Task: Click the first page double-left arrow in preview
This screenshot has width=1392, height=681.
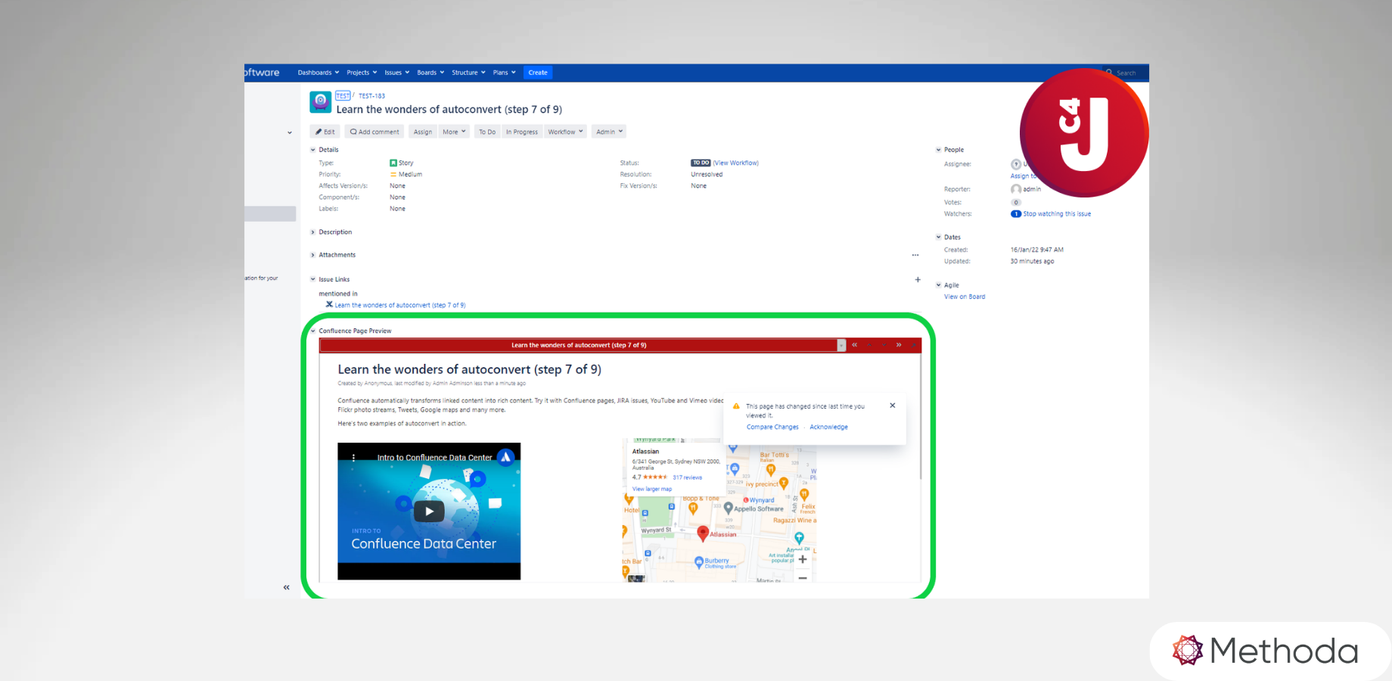Action: point(855,345)
